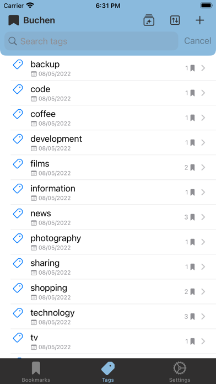Open the tv tag disclosure arrow
Image resolution: width=216 pixels, height=384 pixels.
[203, 342]
